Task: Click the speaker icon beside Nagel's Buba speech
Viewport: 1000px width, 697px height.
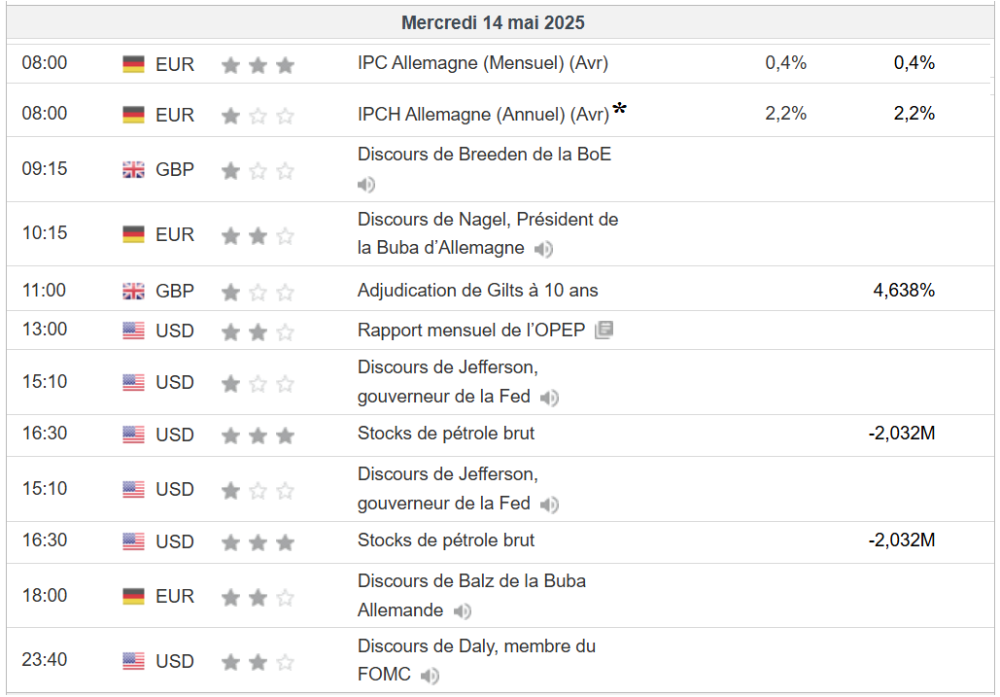Action: click(x=544, y=249)
